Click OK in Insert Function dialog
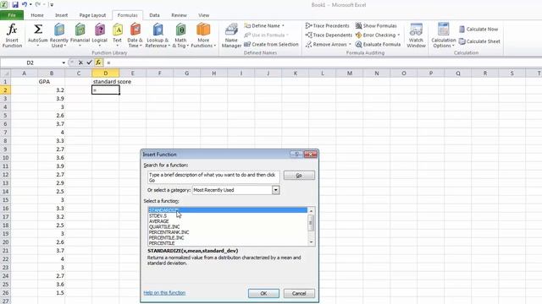 pos(263,293)
